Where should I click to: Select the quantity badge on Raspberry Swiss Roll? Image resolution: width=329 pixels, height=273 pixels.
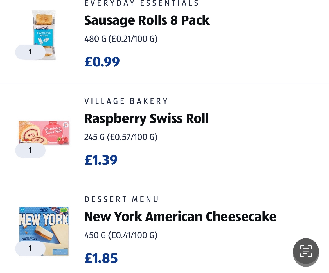[x=30, y=150]
